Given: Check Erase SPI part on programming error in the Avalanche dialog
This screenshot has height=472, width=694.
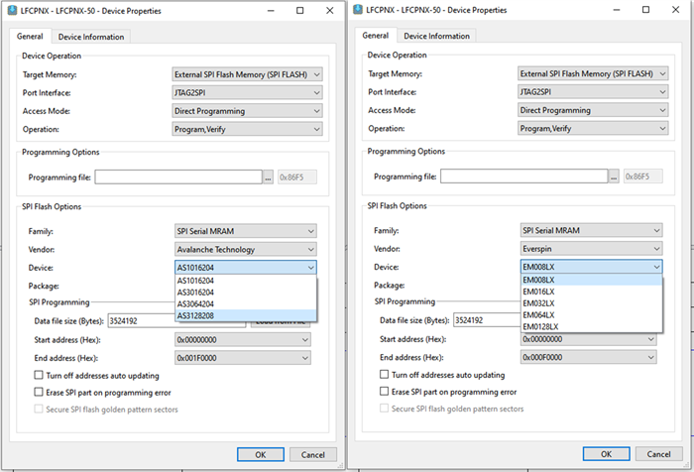Looking at the screenshot, I should point(40,393).
